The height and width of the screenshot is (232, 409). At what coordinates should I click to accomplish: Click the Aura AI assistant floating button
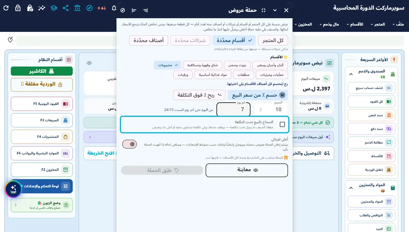tap(13, 189)
